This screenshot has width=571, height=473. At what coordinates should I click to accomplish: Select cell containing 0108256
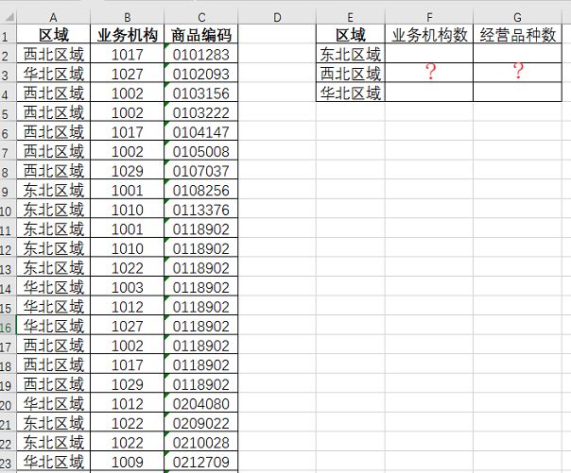point(201,191)
